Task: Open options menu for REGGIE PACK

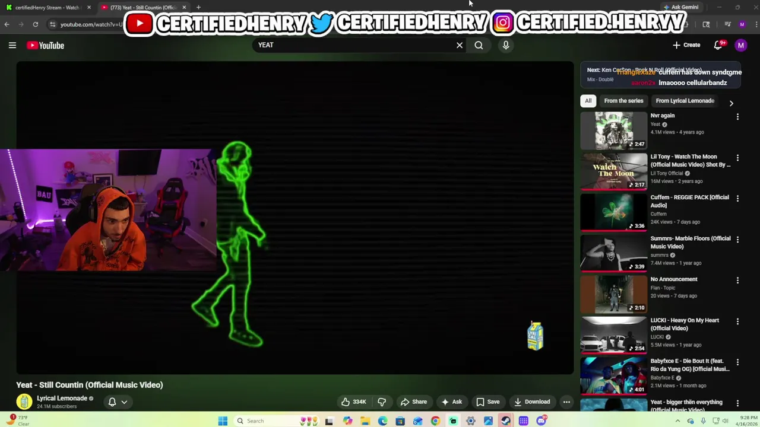Action: (737, 199)
